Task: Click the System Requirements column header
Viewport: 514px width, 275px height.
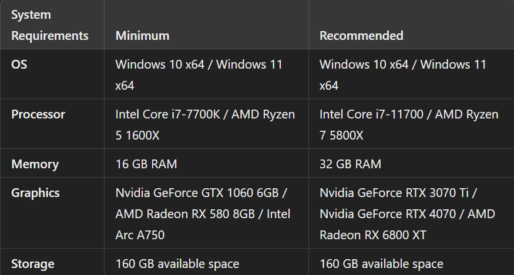Action: [49, 25]
